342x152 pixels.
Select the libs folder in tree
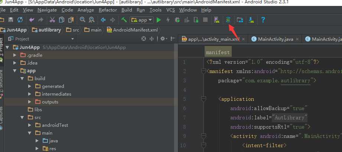35,109
